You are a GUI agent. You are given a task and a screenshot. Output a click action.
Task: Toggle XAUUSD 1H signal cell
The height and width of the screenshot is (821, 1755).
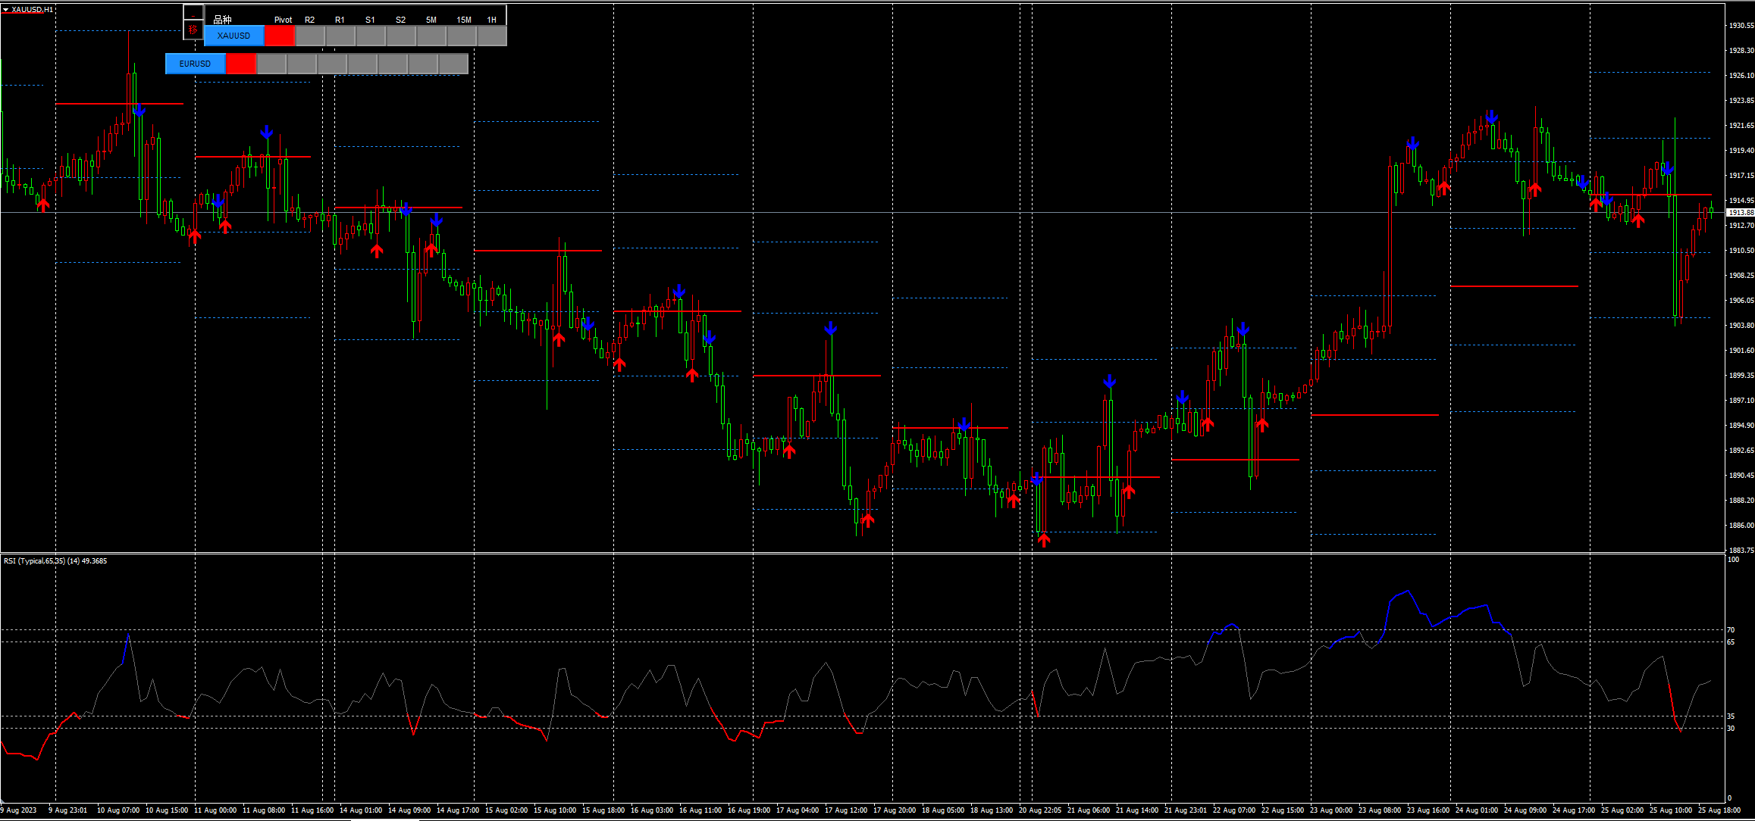(491, 36)
